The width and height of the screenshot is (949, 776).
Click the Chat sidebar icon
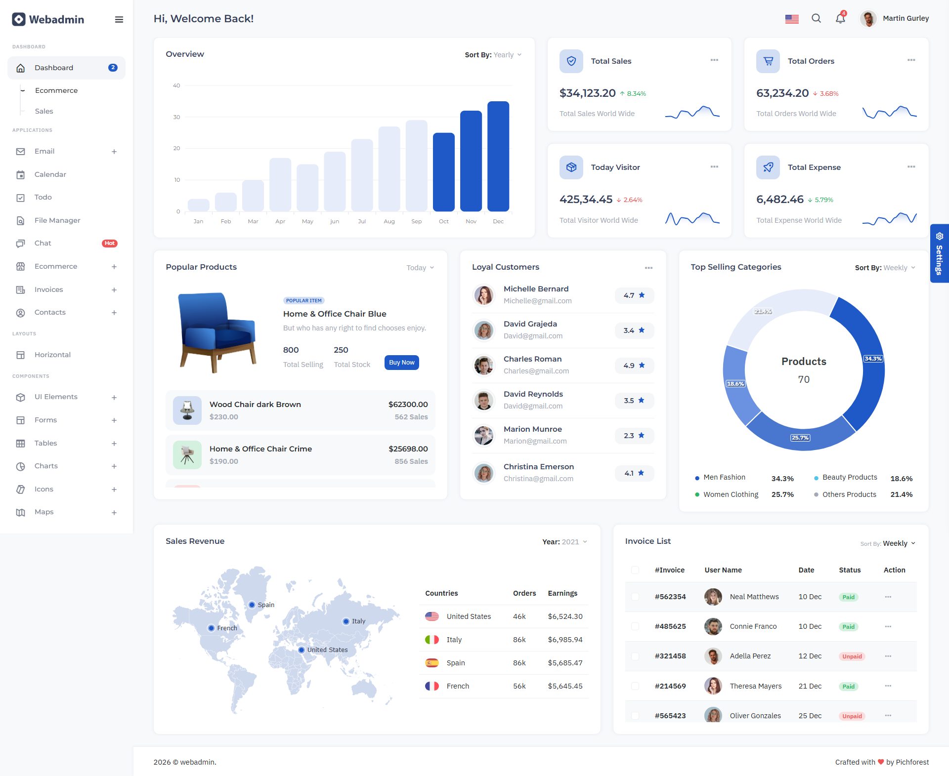(20, 244)
